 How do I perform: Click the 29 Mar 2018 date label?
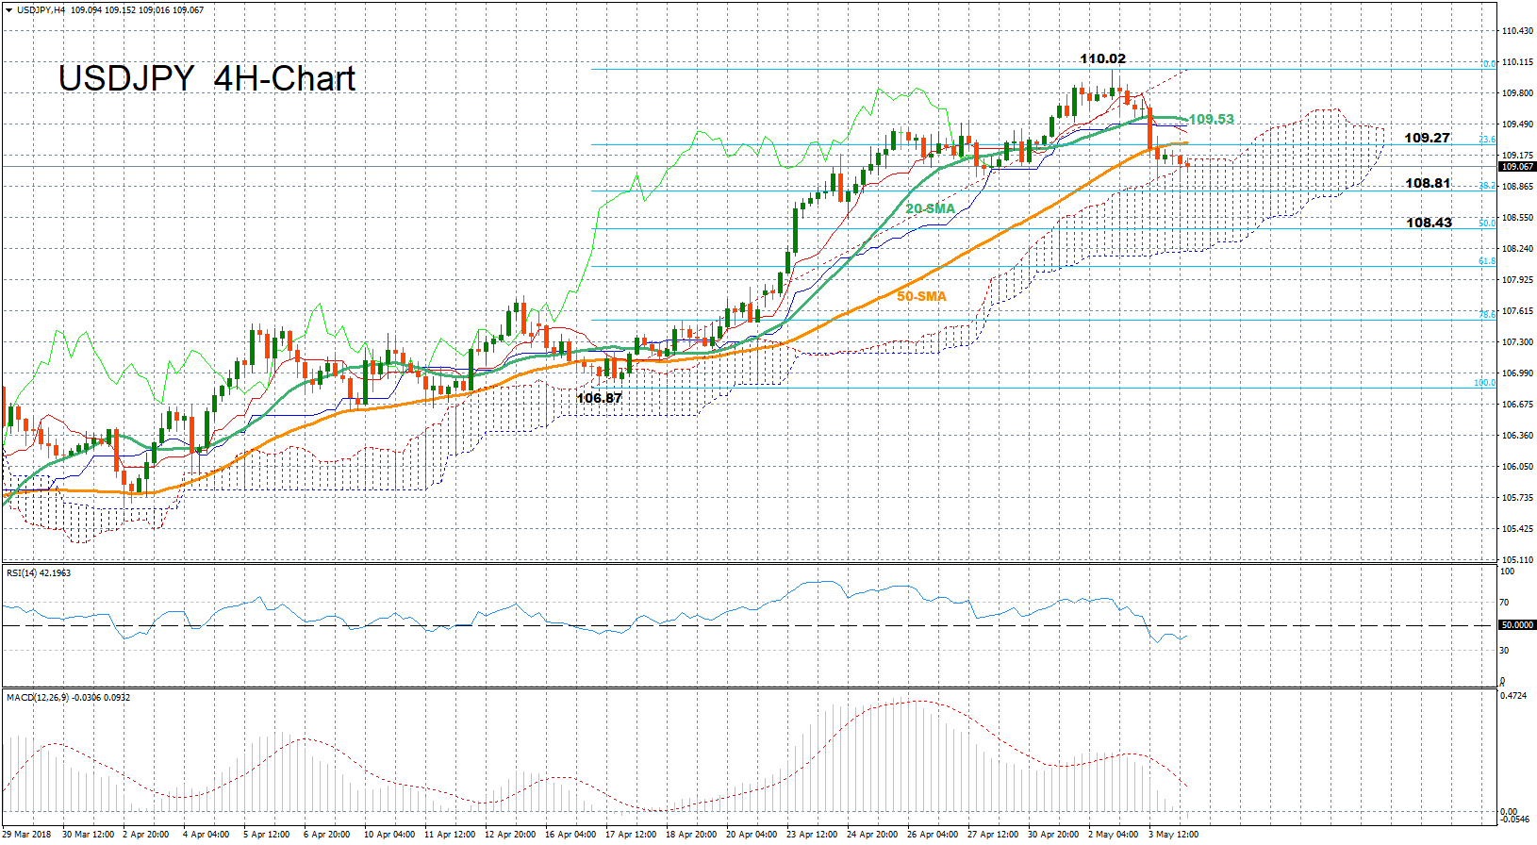click(27, 835)
